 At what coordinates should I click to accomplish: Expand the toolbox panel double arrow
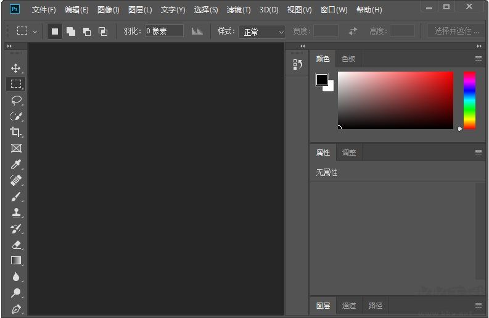(9, 46)
